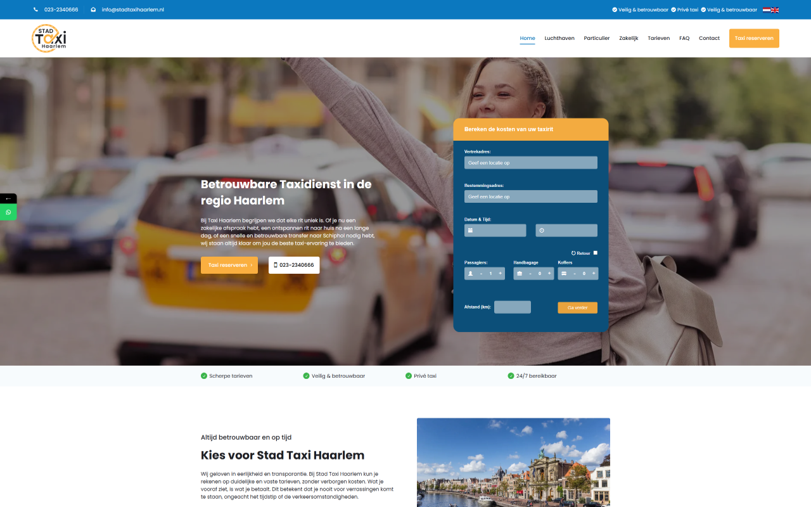The width and height of the screenshot is (811, 507).
Task: Open the Home menu item
Action: click(x=527, y=38)
